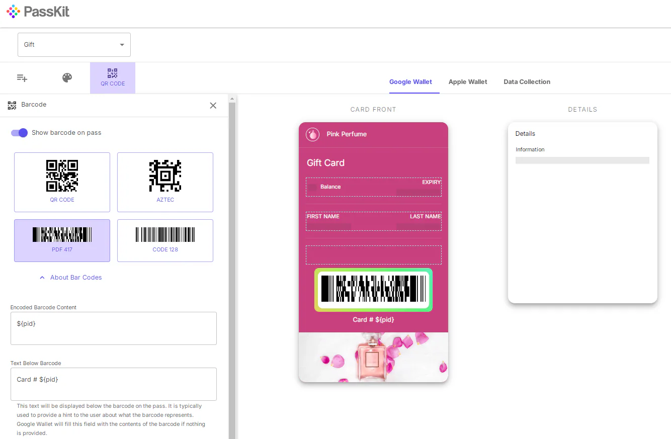Click the Pink Perfume card header text

coord(347,134)
